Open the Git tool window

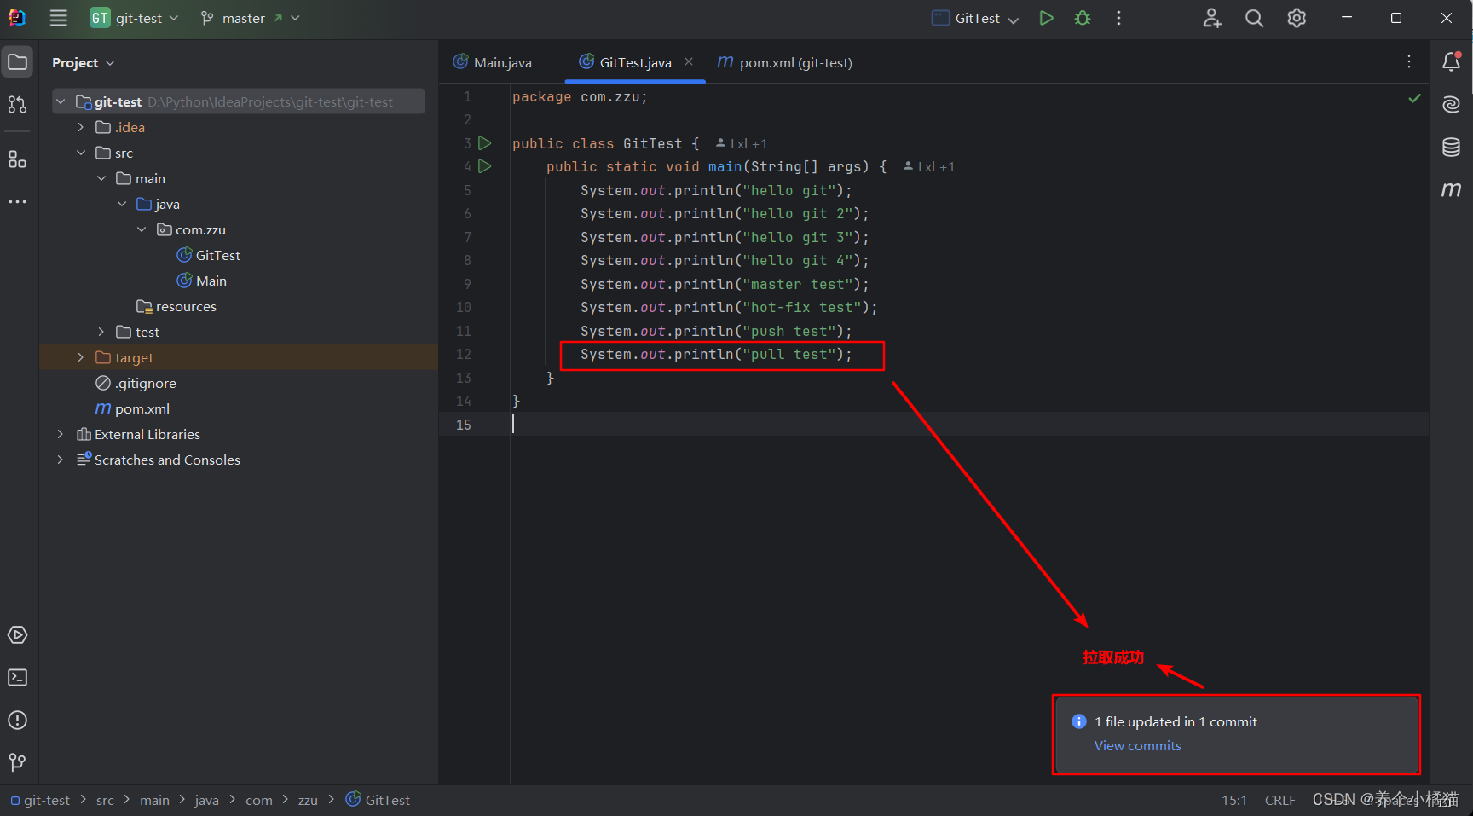(x=17, y=761)
